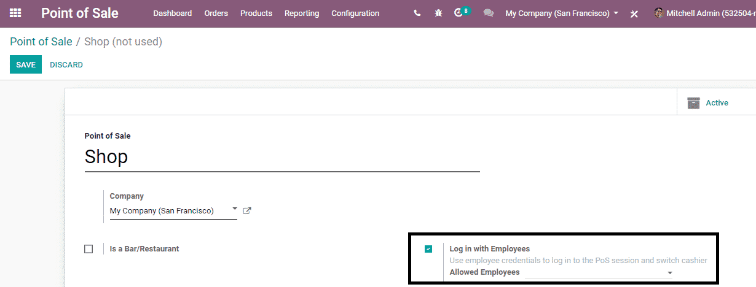
Task: Click the phone call icon
Action: point(417,13)
